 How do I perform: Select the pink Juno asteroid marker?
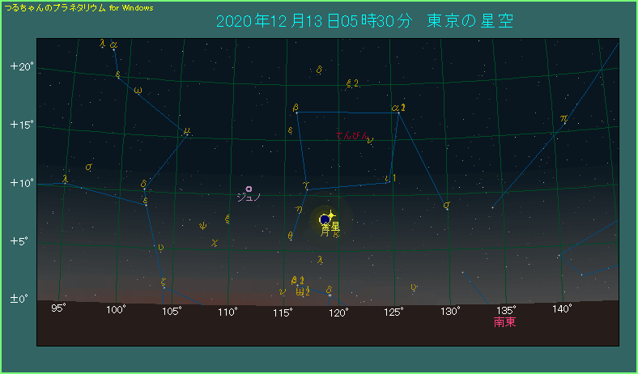pyautogui.click(x=249, y=189)
